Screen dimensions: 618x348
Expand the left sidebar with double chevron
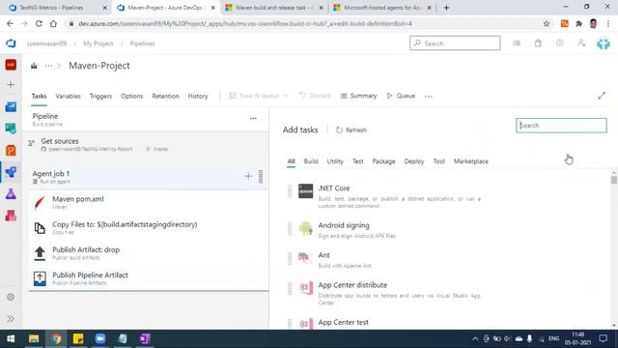pyautogui.click(x=11, y=318)
